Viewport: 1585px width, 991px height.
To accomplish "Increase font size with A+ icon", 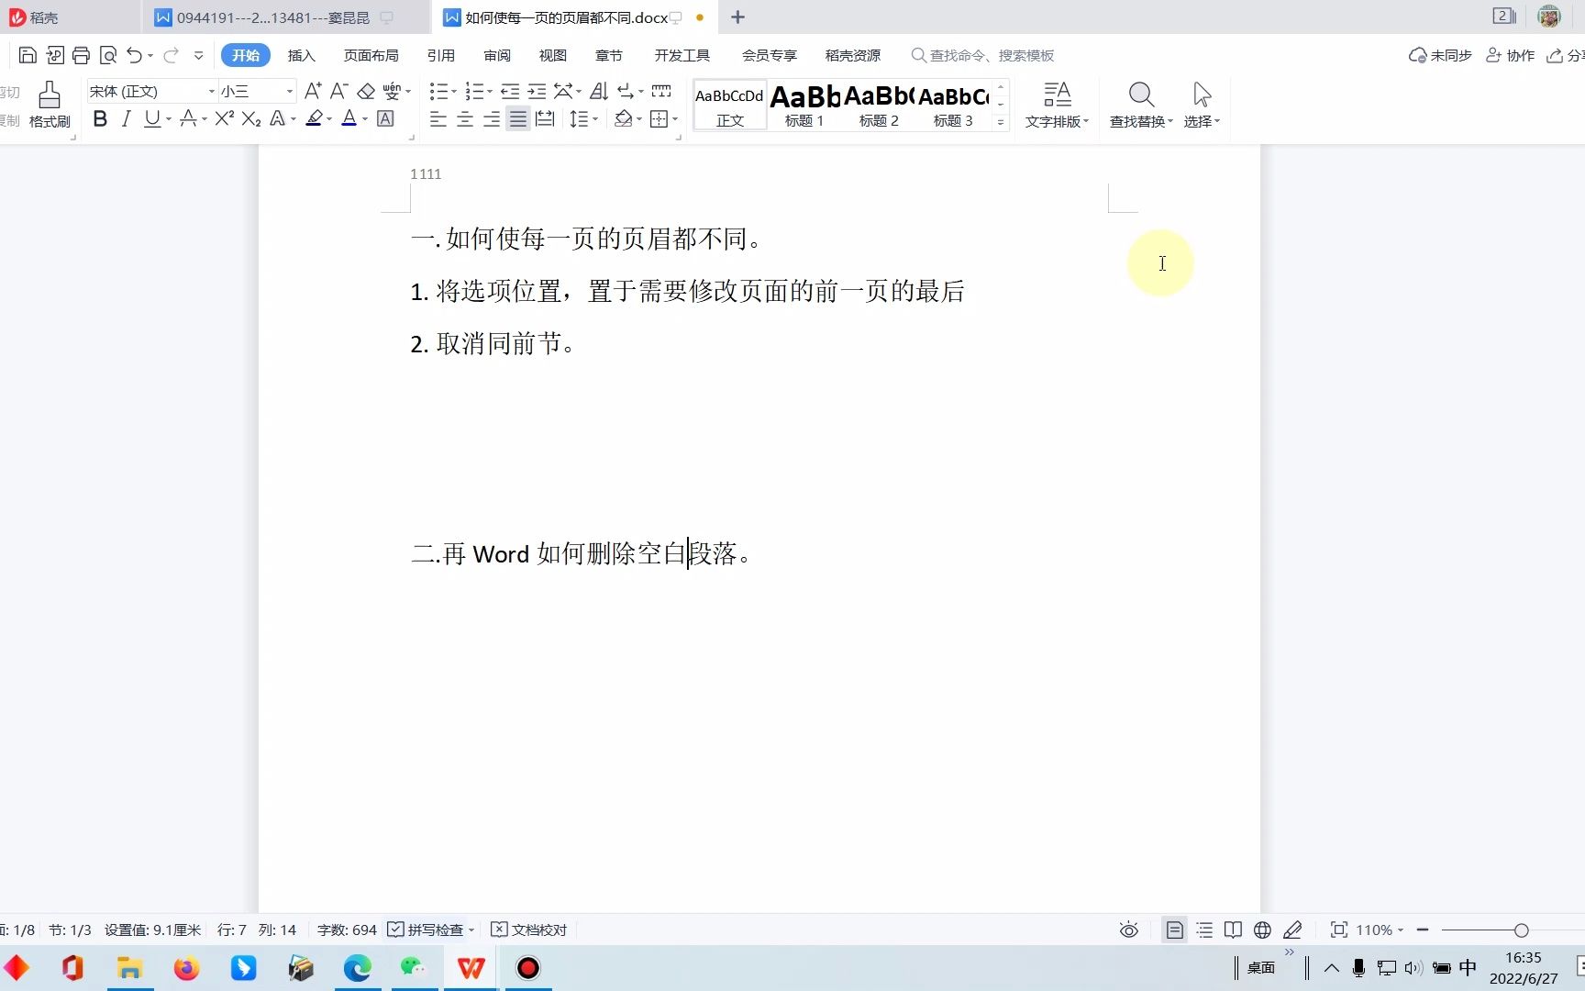I will coord(312,91).
